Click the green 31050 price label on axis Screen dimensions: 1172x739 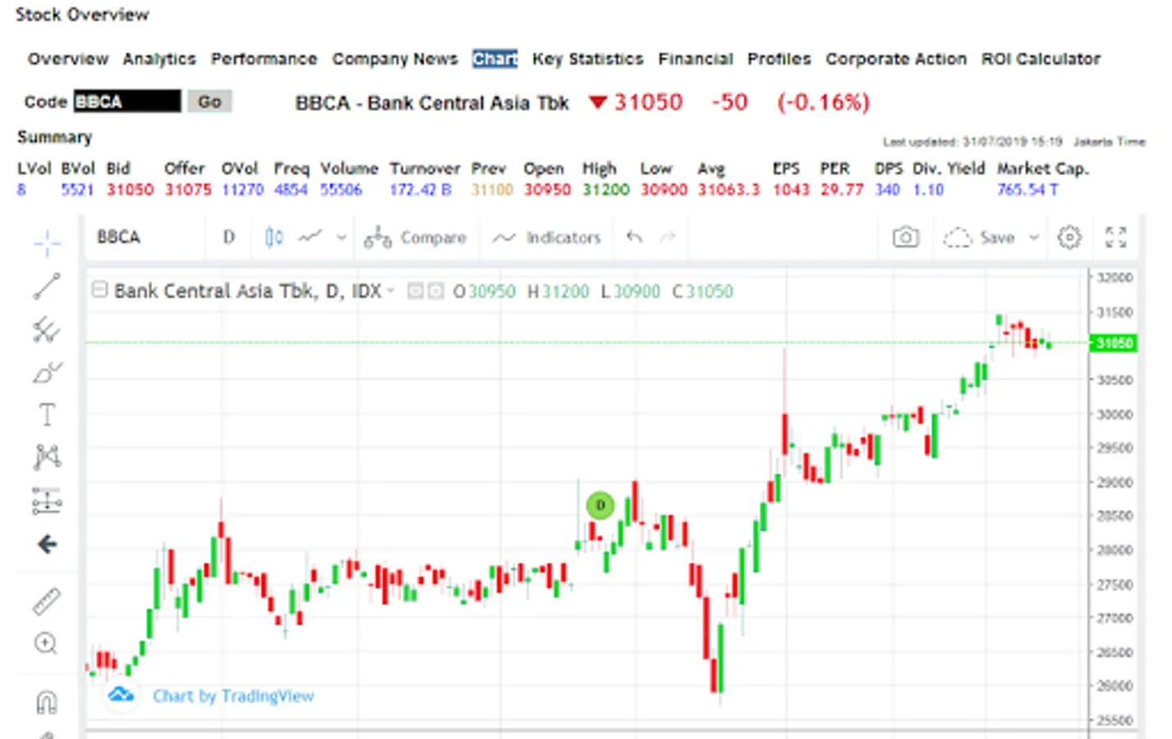coord(1114,343)
